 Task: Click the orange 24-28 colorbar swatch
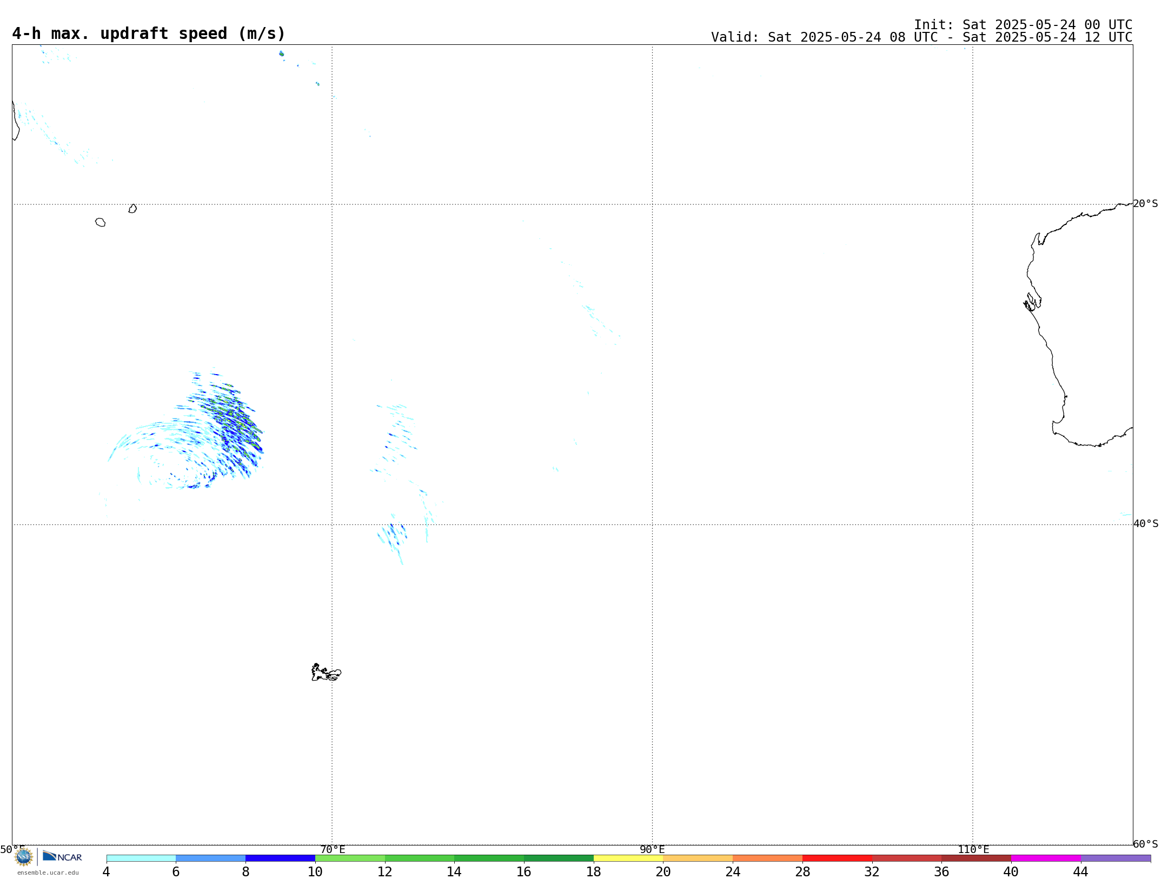coord(768,858)
